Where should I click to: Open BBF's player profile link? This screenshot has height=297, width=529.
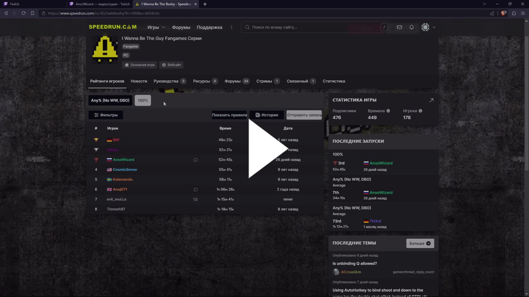pos(116,140)
